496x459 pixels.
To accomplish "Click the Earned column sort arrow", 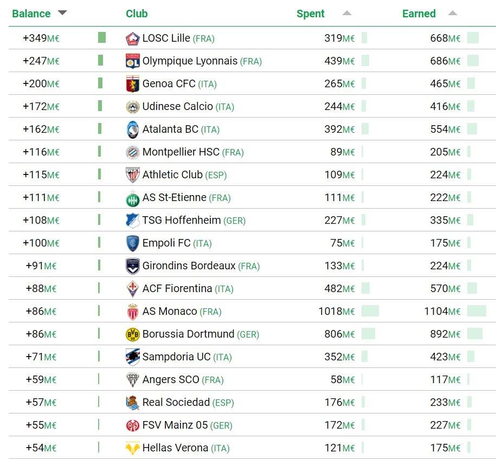I will [x=453, y=13].
